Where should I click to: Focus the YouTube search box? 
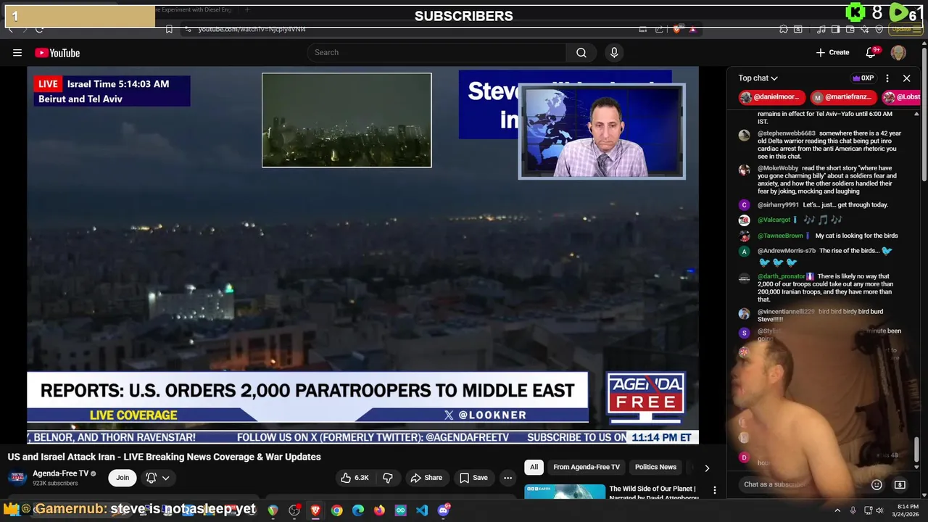click(x=436, y=52)
